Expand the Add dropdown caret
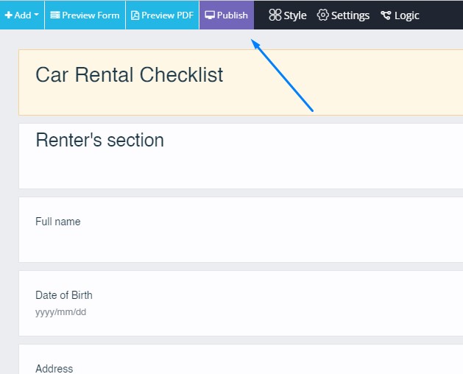 tap(37, 15)
